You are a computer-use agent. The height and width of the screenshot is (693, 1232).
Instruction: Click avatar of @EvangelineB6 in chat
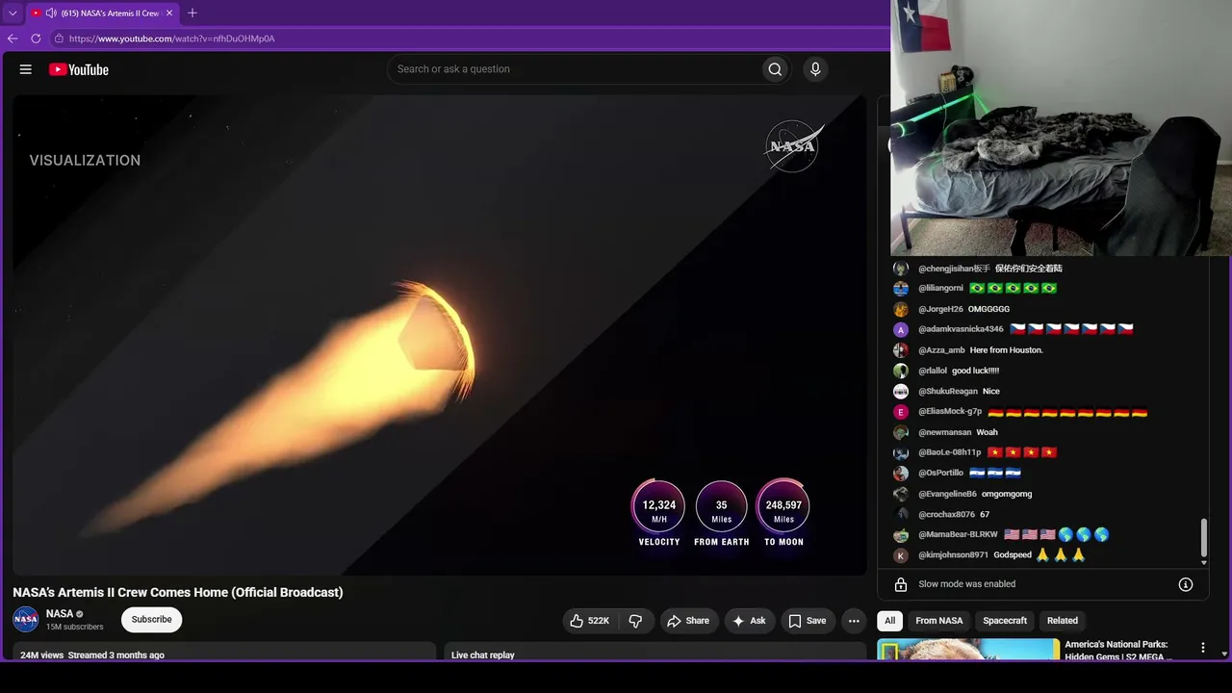(x=901, y=494)
